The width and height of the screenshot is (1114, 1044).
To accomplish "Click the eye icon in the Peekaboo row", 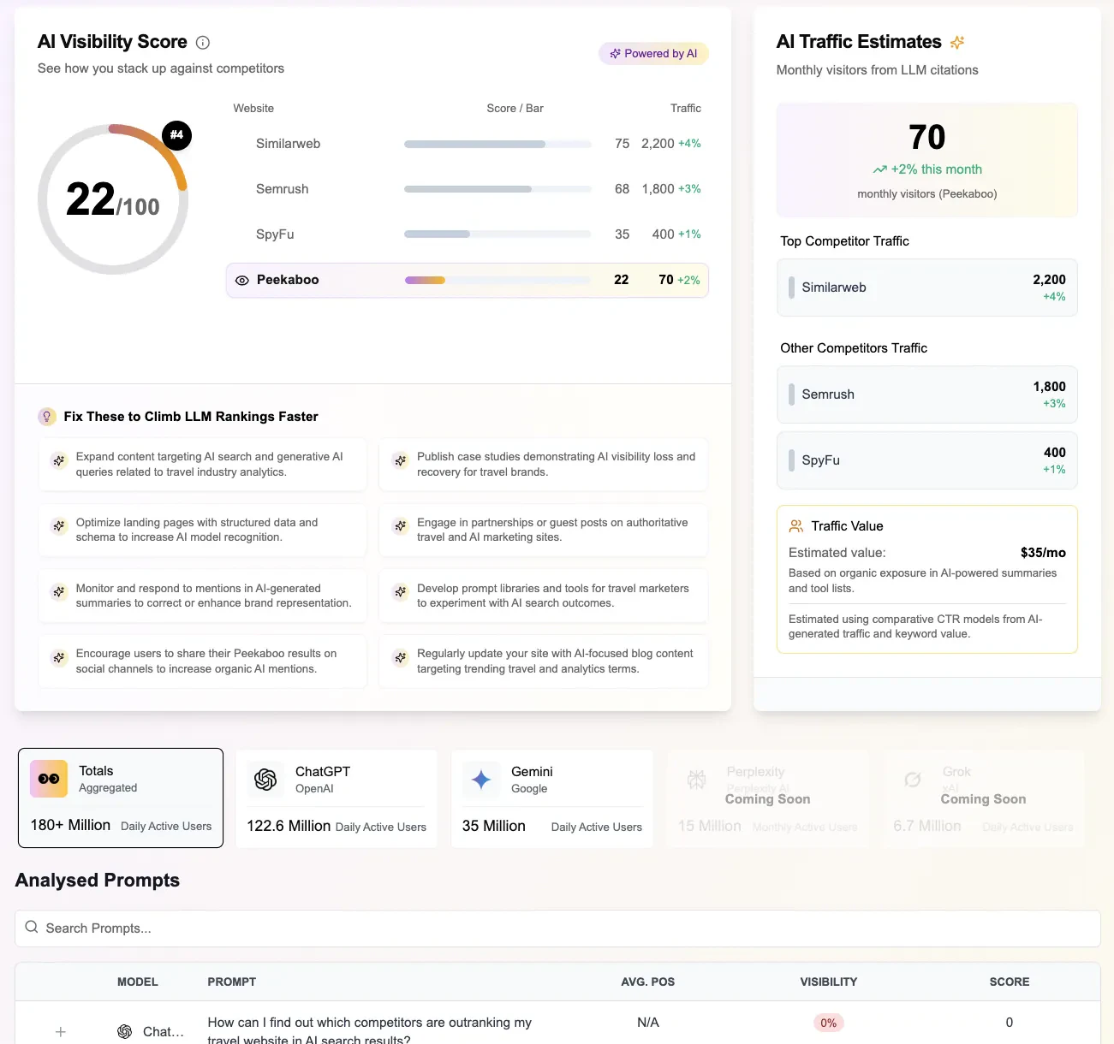I will pyautogui.click(x=242, y=281).
